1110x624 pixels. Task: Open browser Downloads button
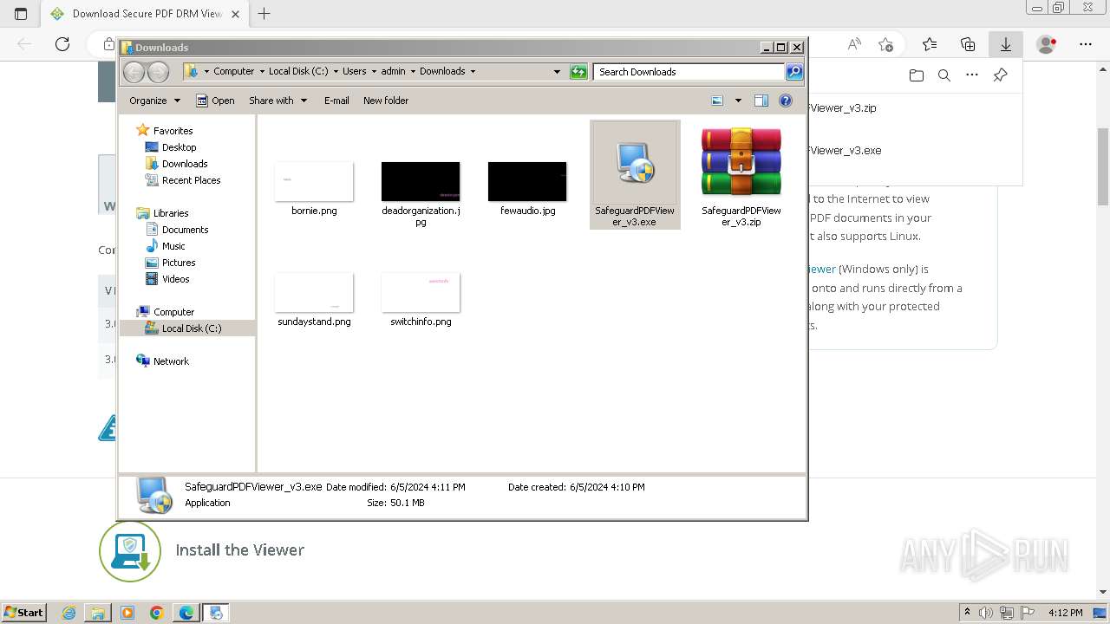pos(1006,44)
